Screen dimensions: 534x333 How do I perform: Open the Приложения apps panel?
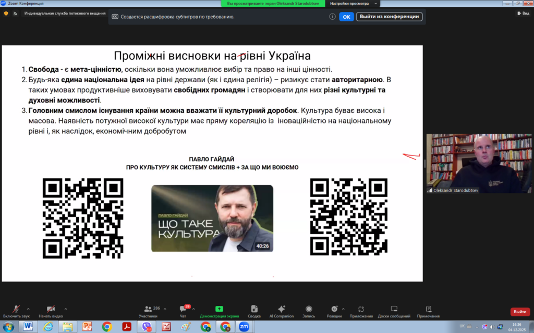tap(361, 310)
